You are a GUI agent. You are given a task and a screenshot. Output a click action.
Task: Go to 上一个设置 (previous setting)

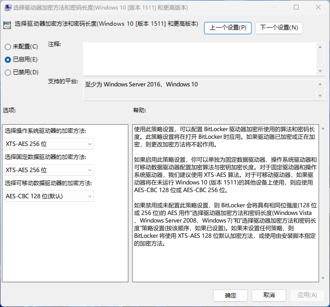pyautogui.click(x=228, y=28)
